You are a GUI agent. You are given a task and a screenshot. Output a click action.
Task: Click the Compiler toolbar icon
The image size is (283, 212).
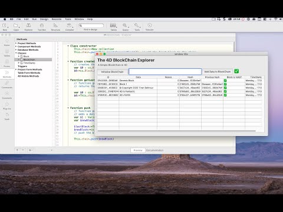[x=69, y=25]
